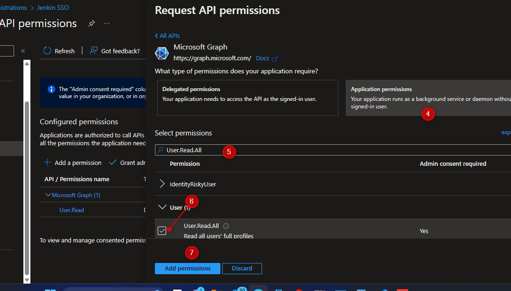Click the 'Read all users' full profiles' description

coord(219,236)
